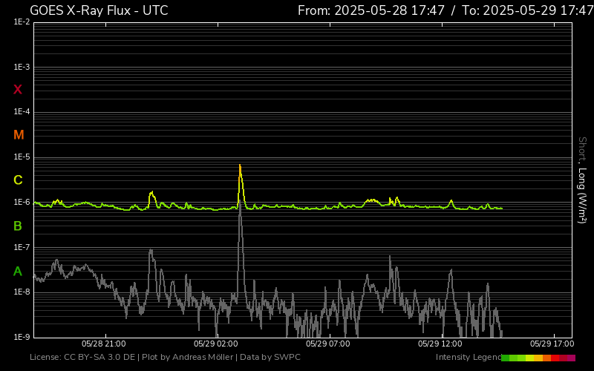Screen dimensions: 594x371
Task: Click the tallest yellow flare peak tip
Action: 240,165
